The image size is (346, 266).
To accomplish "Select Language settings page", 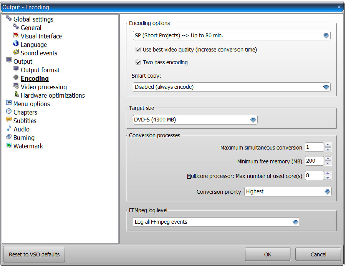I will pyautogui.click(x=34, y=45).
